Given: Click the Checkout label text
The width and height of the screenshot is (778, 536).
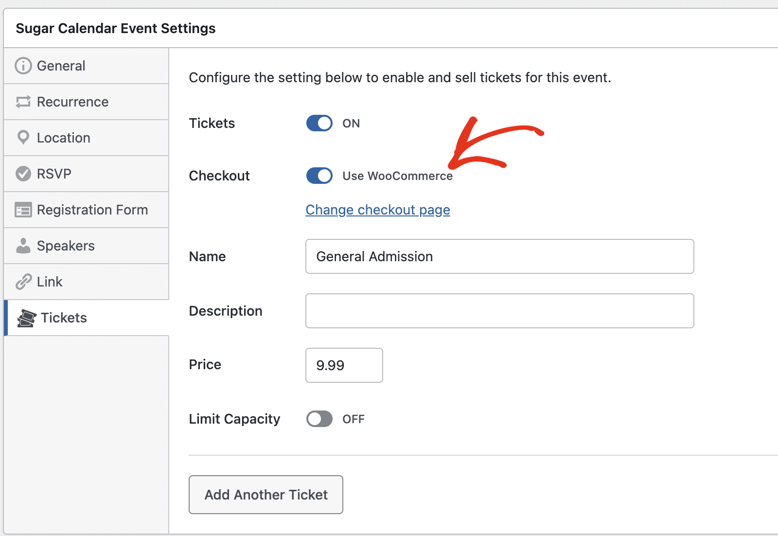Looking at the screenshot, I should point(219,176).
